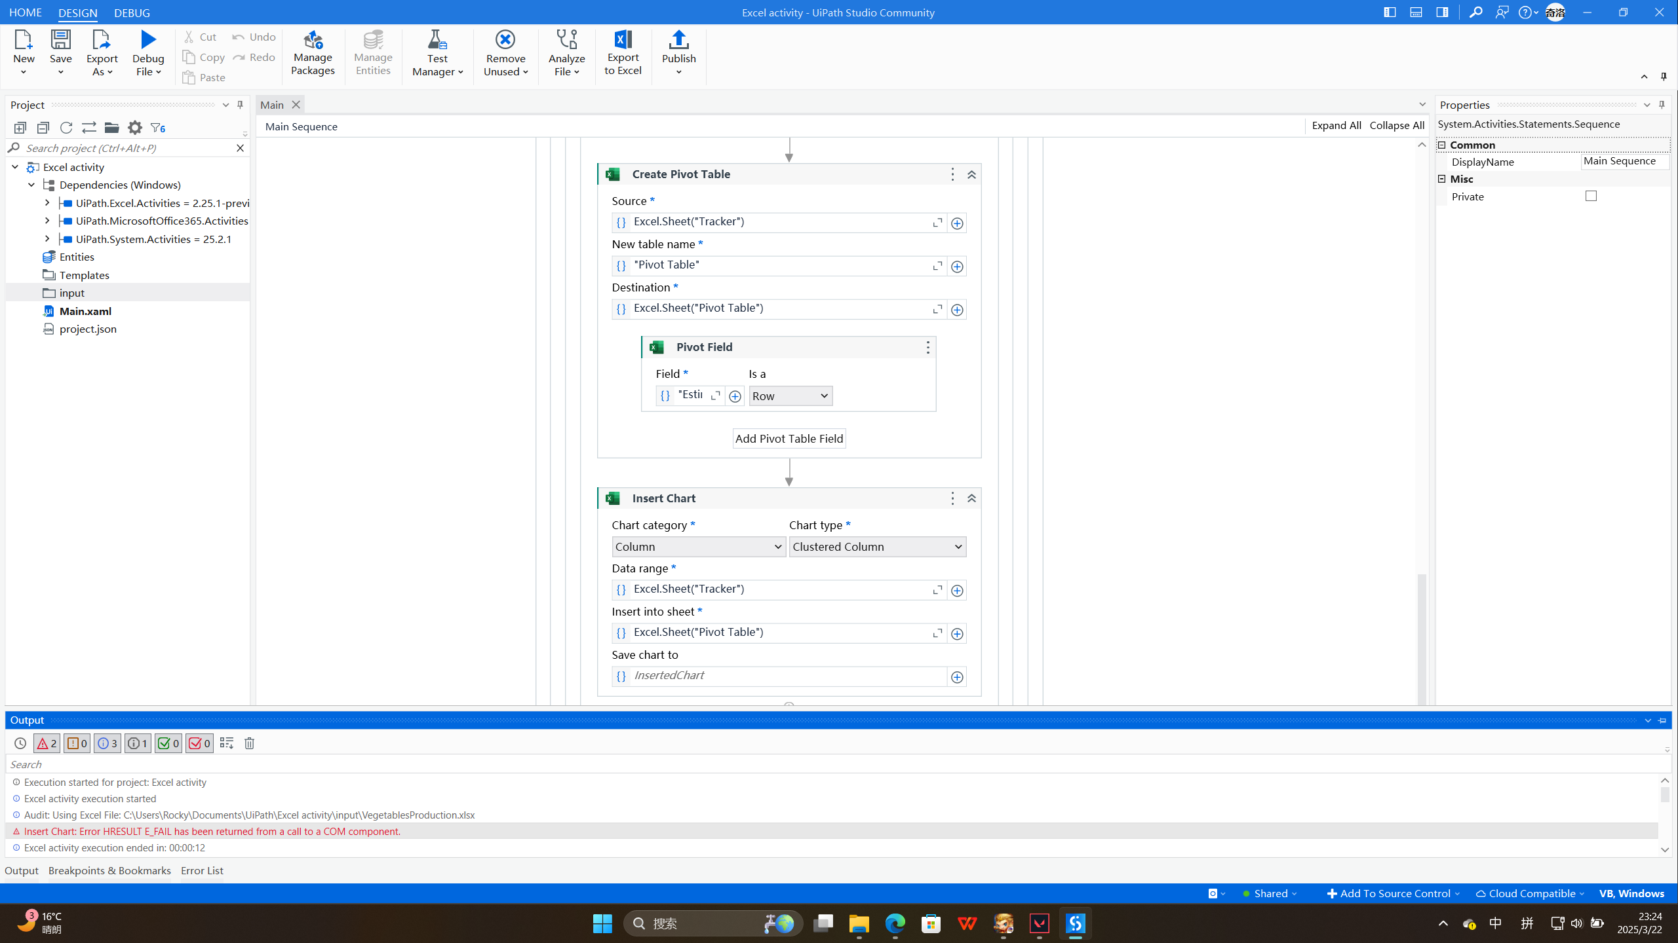Toggle Output panel auto-scroll list icon
This screenshot has width=1678, height=943.
click(226, 743)
